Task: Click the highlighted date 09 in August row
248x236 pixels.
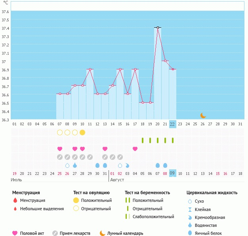Action: [172, 173]
